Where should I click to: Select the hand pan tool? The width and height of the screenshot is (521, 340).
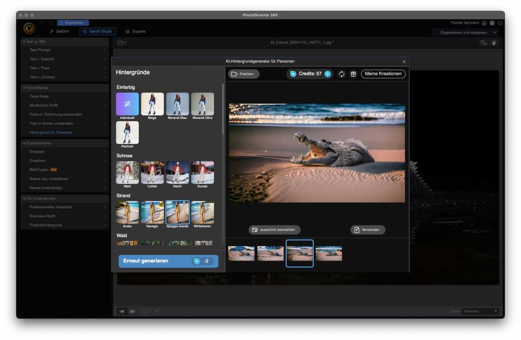coord(494,43)
